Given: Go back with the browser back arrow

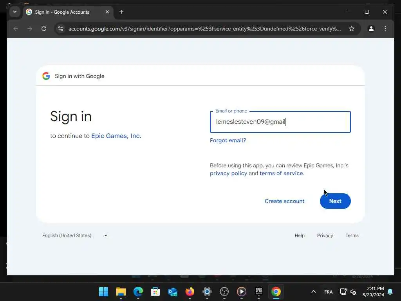Looking at the screenshot, I should coord(16,29).
